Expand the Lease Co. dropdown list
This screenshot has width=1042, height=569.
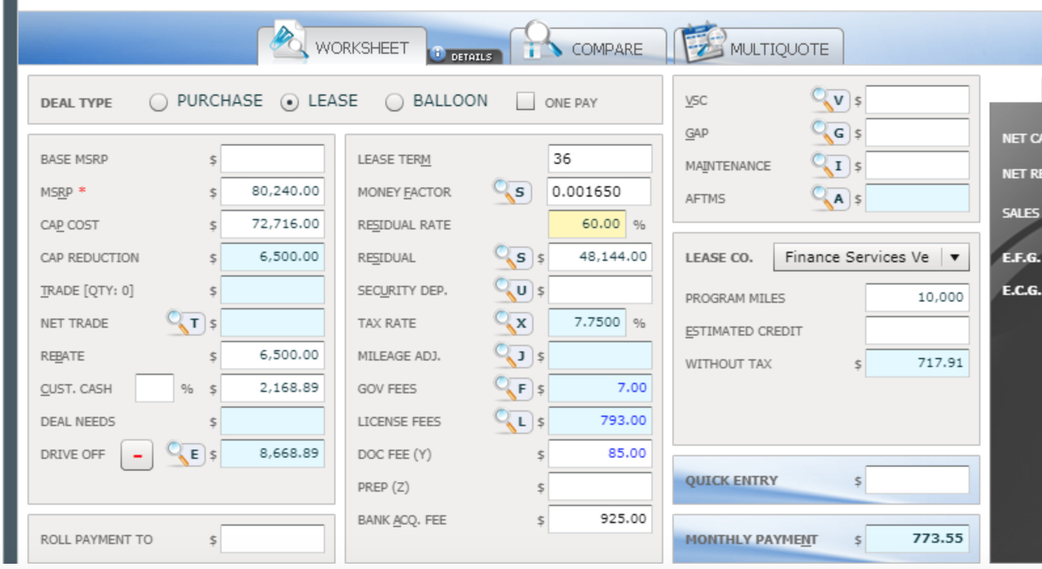coord(955,257)
